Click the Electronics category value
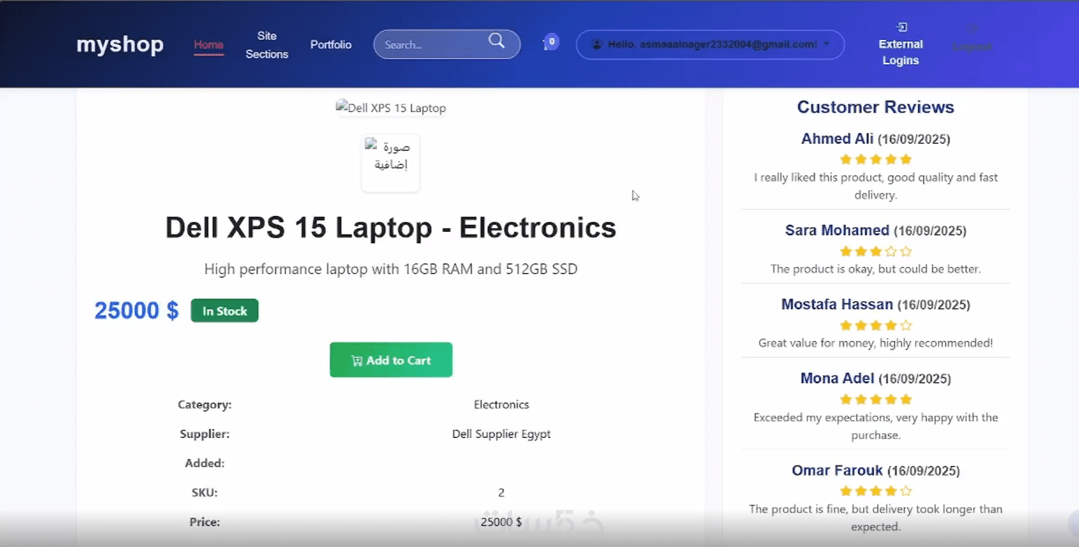The image size is (1079, 547). (x=501, y=404)
